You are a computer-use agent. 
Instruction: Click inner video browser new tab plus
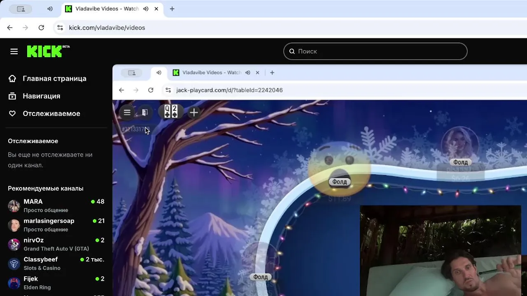coord(272,73)
